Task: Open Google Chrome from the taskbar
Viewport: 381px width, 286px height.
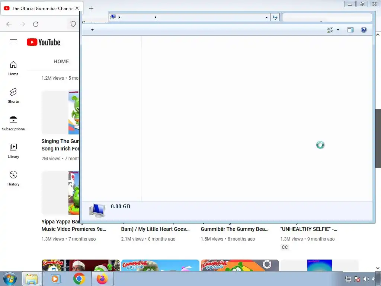Action: point(79,279)
